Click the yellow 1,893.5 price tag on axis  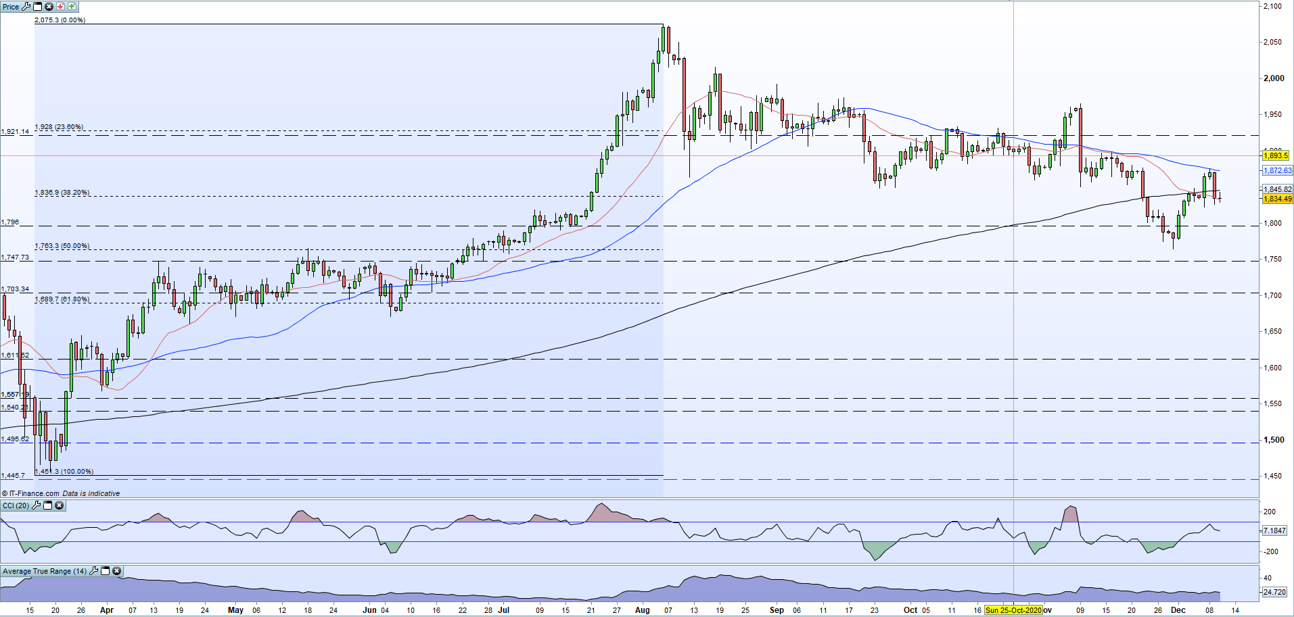(x=1276, y=155)
